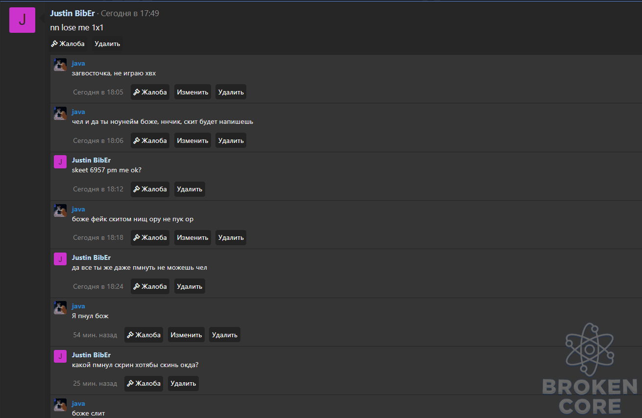The image size is (642, 418).
Task: Report the 18:05 comment via Жалоба
Action: [150, 92]
